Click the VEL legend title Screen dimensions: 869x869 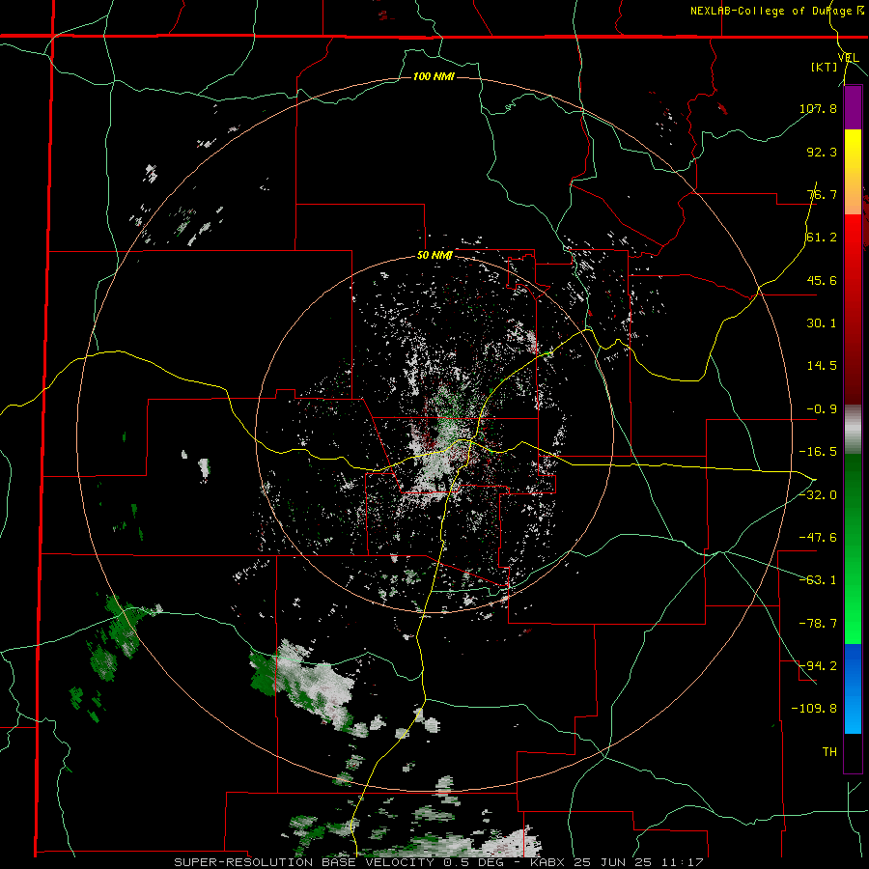click(x=848, y=58)
